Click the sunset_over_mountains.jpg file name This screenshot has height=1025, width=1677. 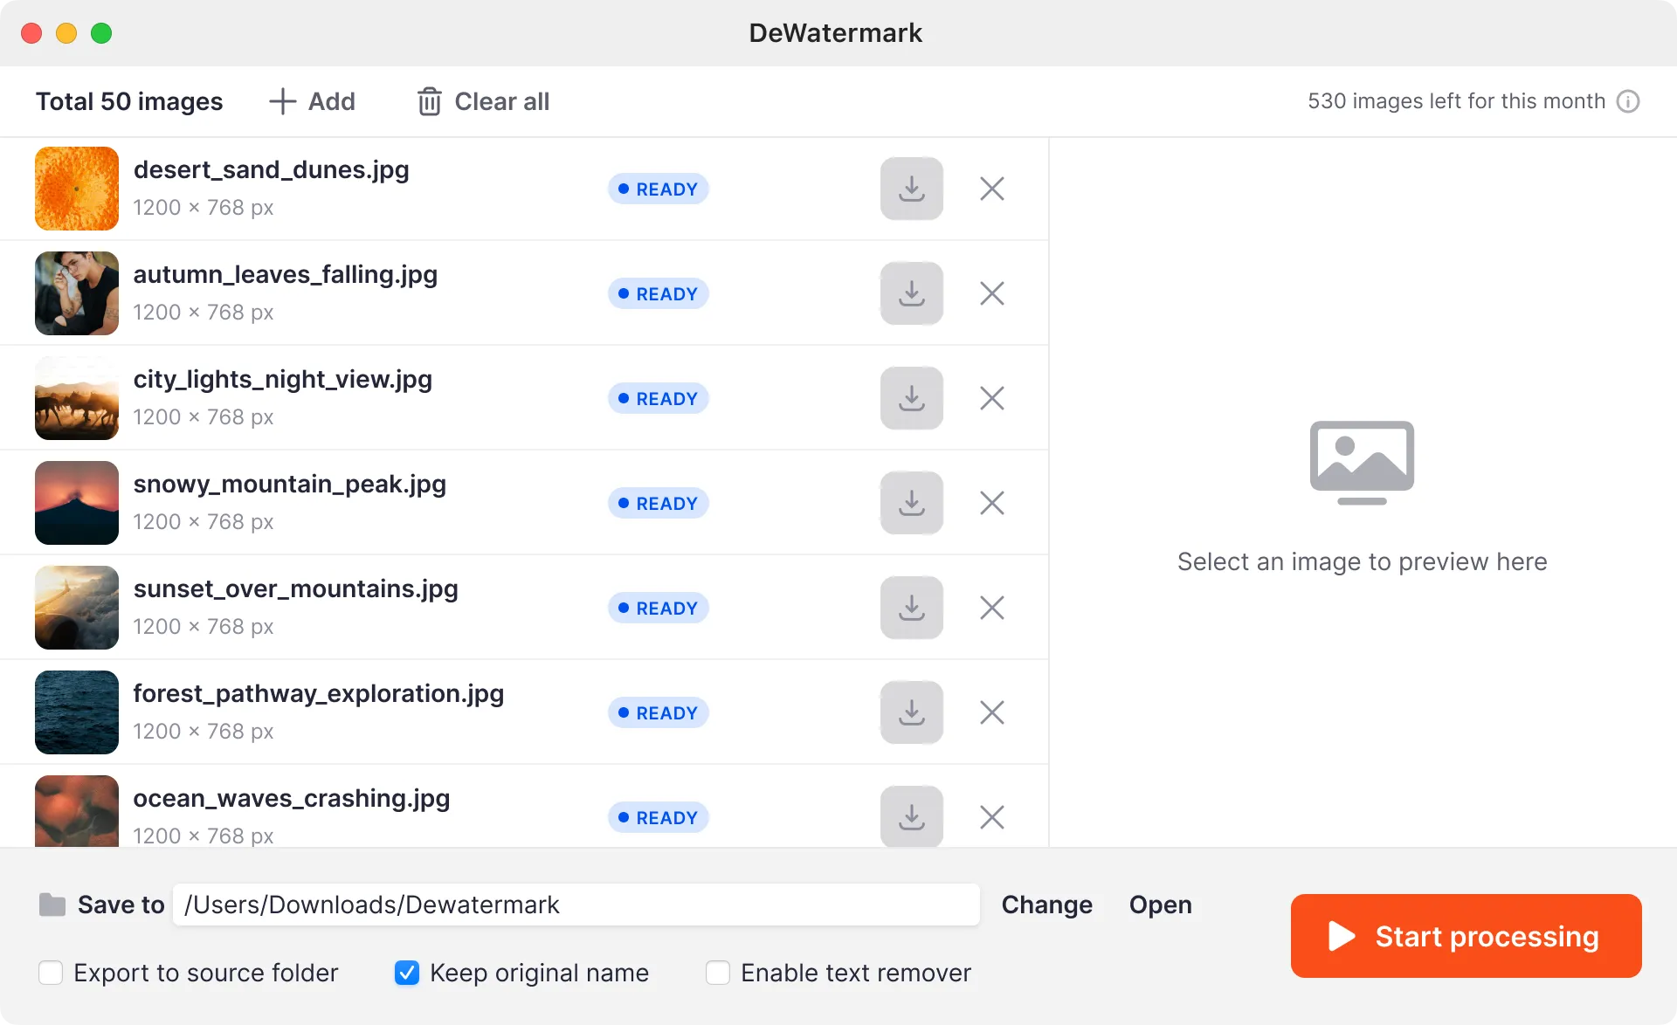[295, 589]
